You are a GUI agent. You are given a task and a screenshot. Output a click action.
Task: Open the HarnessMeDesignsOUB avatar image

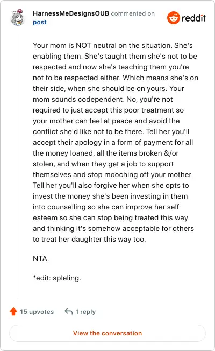17,17
